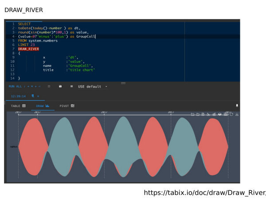Pin the results panel with pushpin icon
The image size is (266, 199).
pos(237,106)
